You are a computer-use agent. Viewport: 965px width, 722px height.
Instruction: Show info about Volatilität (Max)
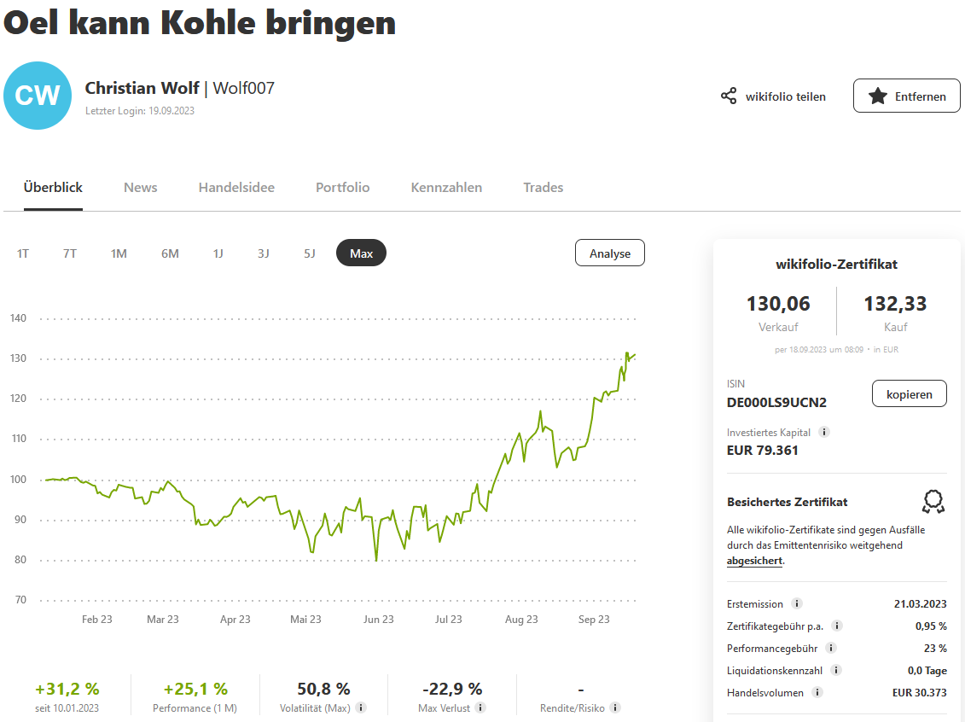[x=361, y=707]
